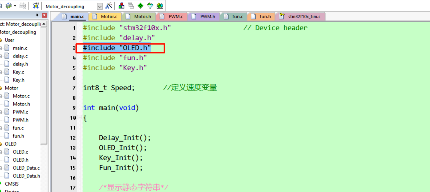Click the greyed stop build icon
430x192 pixels.
pos(23,6)
